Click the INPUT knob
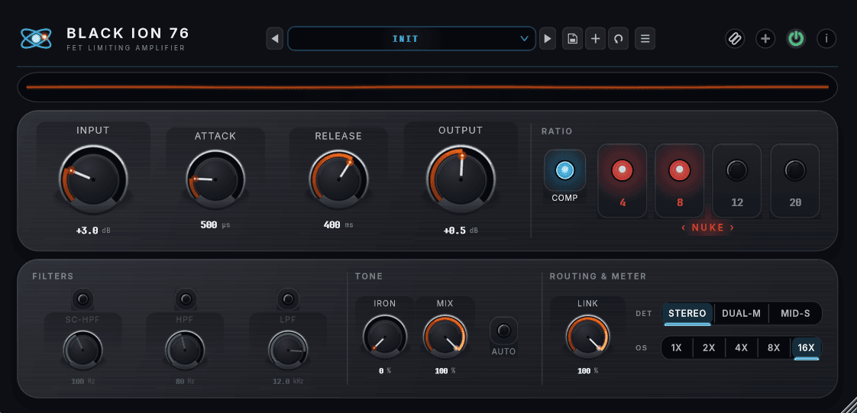857x413 pixels. click(x=93, y=179)
